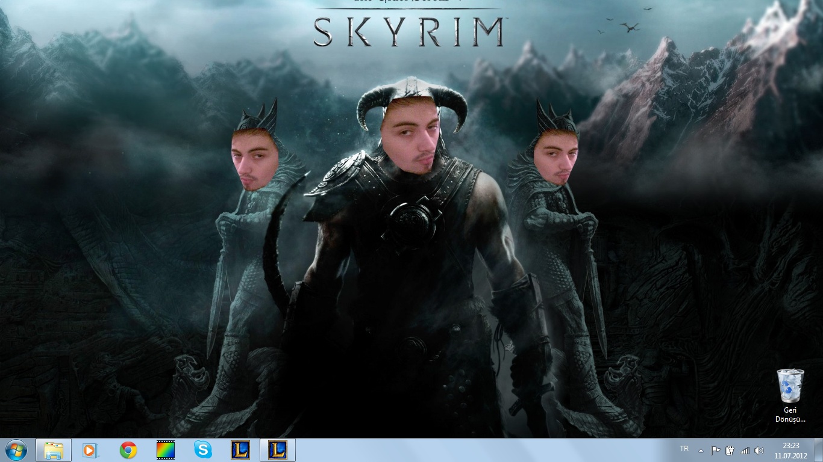Open Skype from the taskbar
This screenshot has height=462, width=823.
(x=203, y=450)
